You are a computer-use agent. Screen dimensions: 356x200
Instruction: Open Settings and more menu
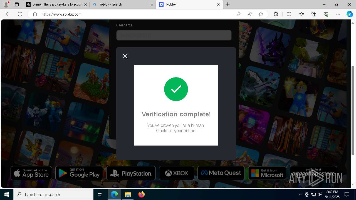[338, 14]
